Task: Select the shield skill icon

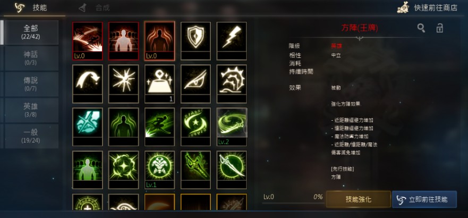Action: 195,41
